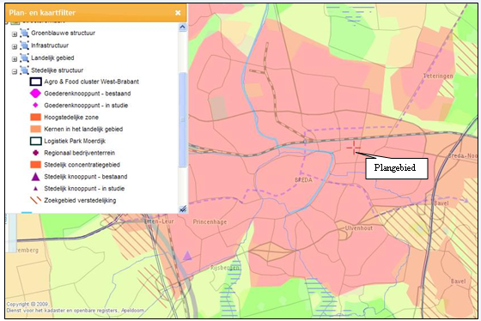Viewport: 481px width, 321px height.
Task: Click the Regionaal bedrijventerrein purple symbol
Action: [35, 153]
